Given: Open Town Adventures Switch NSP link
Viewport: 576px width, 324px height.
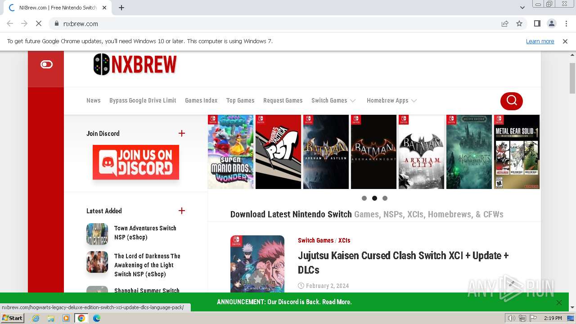Looking at the screenshot, I should (145, 233).
